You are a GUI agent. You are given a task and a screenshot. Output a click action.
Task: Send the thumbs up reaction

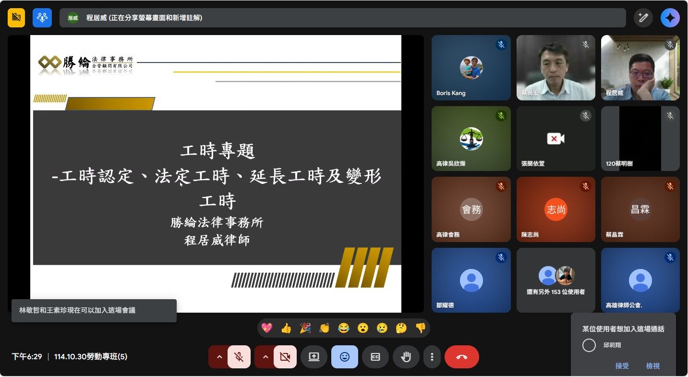point(286,328)
